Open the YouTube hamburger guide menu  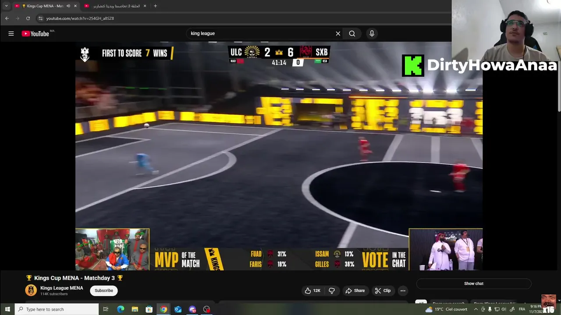coord(11,34)
